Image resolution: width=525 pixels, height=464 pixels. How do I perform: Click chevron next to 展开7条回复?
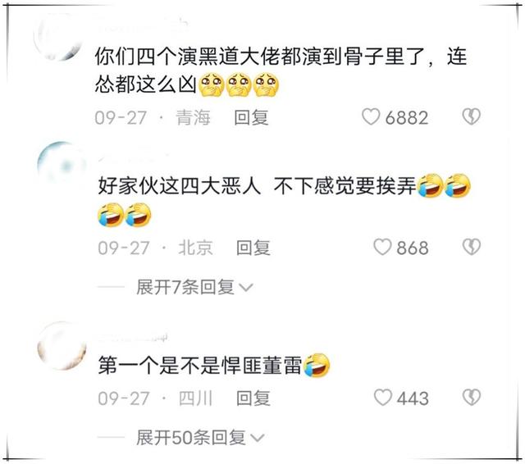click(x=246, y=288)
